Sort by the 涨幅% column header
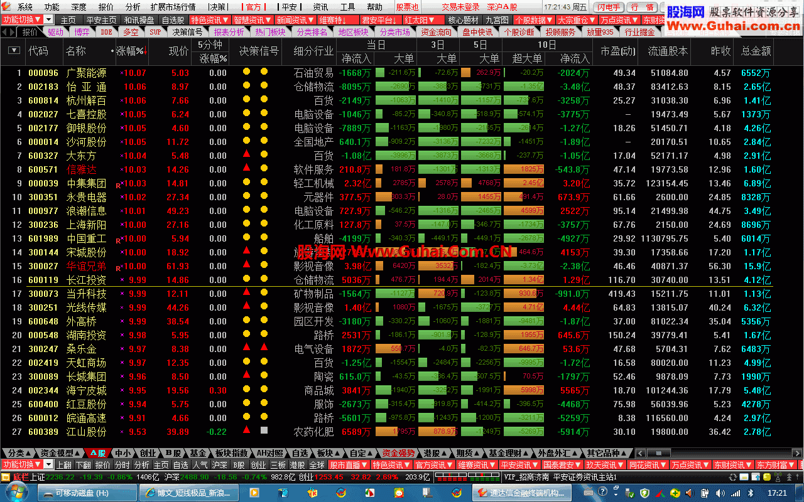 pos(131,51)
